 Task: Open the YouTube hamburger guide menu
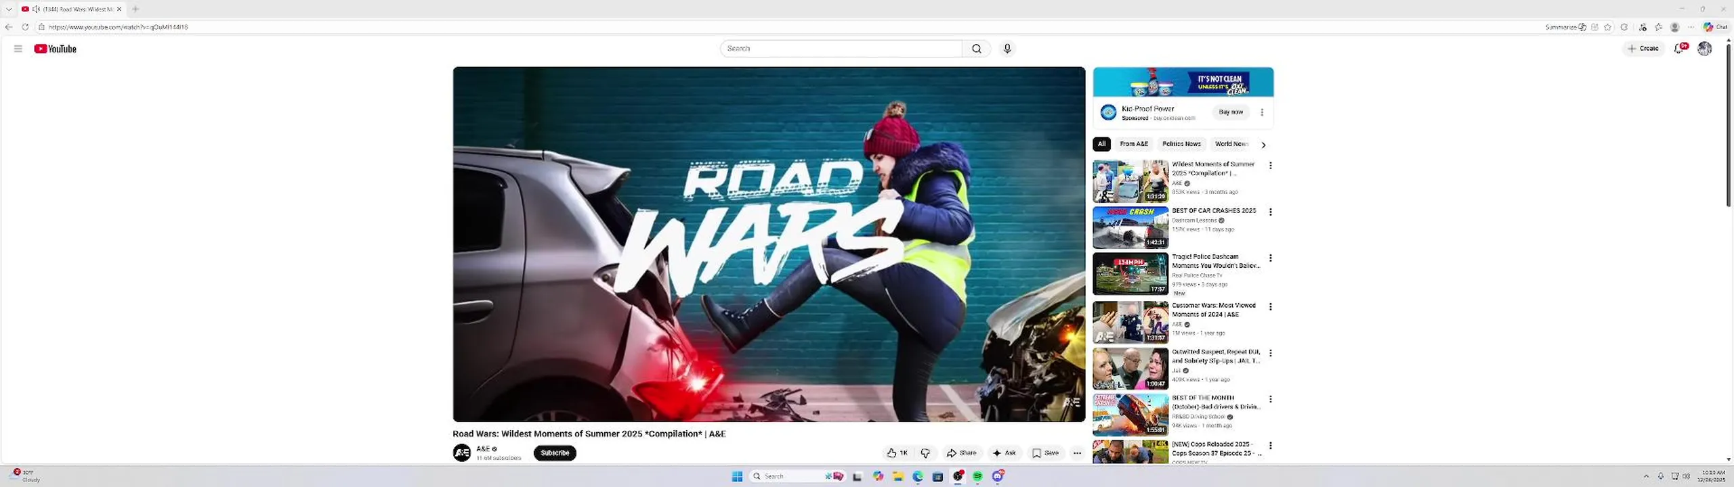point(18,49)
